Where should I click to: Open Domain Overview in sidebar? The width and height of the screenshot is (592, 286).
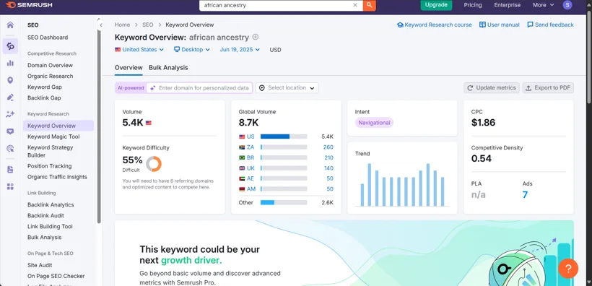50,65
